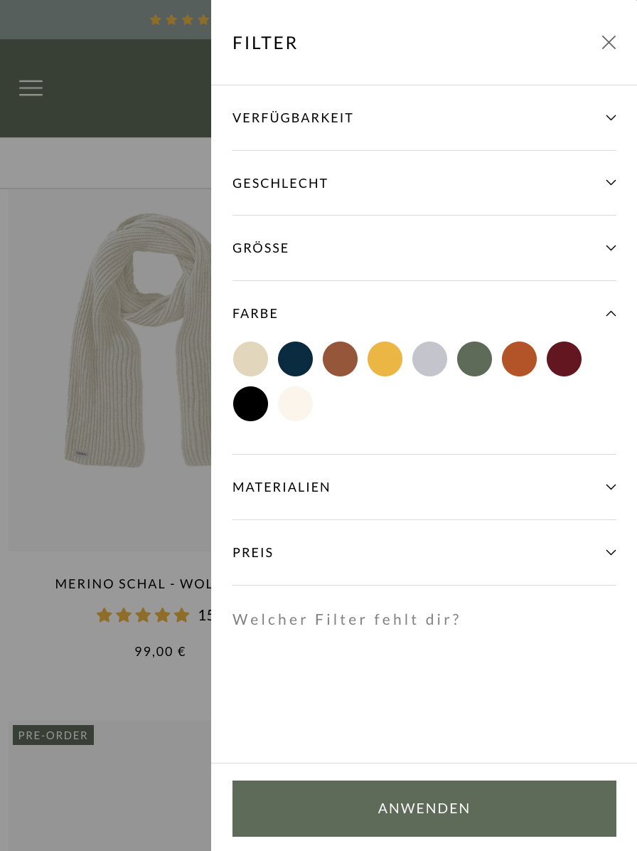Select the beige color swatch
Screen dimensions: 637x851
(x=250, y=359)
